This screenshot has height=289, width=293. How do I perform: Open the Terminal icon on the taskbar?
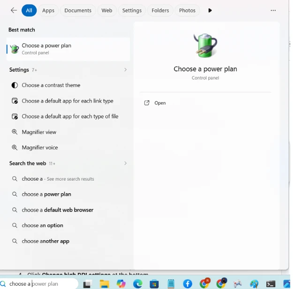[x=270, y=284]
